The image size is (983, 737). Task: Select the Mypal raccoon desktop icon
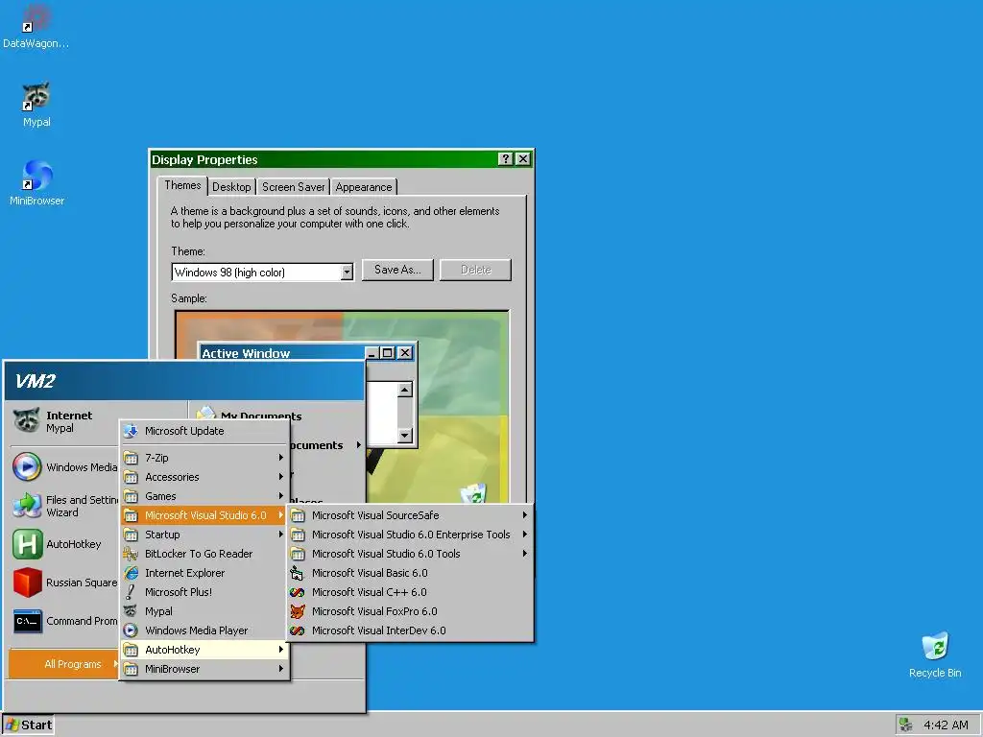[36, 96]
